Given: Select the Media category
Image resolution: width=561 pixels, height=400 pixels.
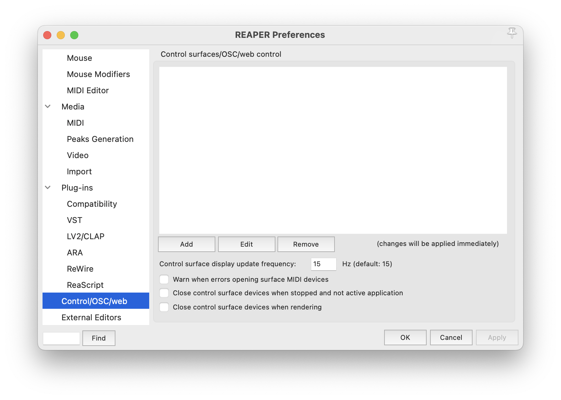Looking at the screenshot, I should [x=96, y=107].
